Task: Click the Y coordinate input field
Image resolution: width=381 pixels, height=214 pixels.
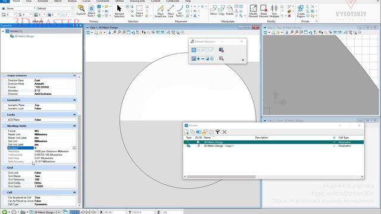Action: pyautogui.click(x=143, y=212)
